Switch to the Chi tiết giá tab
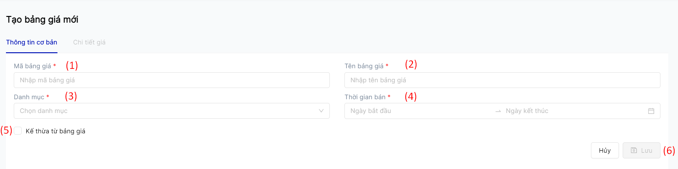The height and width of the screenshot is (169, 678). click(89, 42)
